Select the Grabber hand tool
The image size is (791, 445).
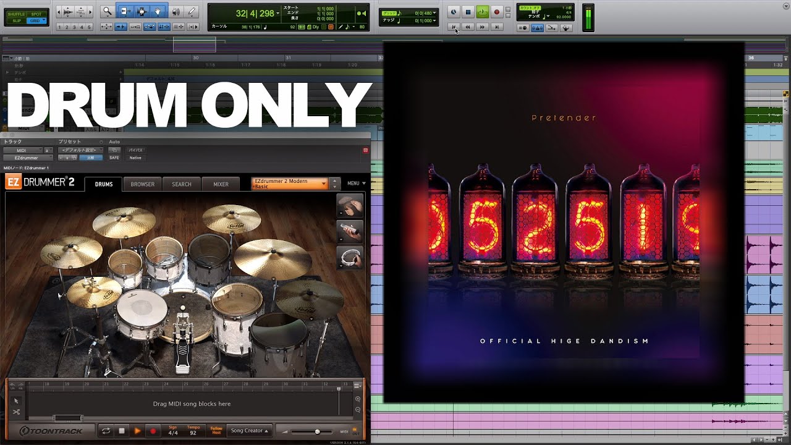pos(158,12)
